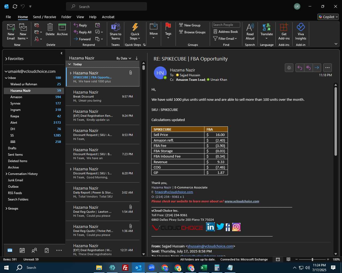Switch to Normal view in status bar
The width and height of the screenshot is (342, 273).
click(278, 259)
